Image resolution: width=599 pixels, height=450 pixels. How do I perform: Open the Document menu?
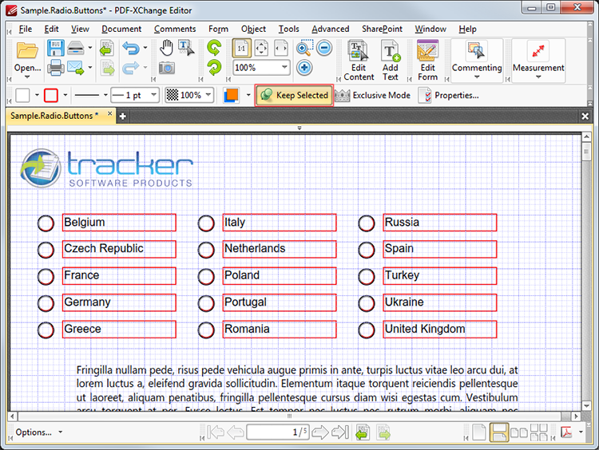(x=121, y=29)
